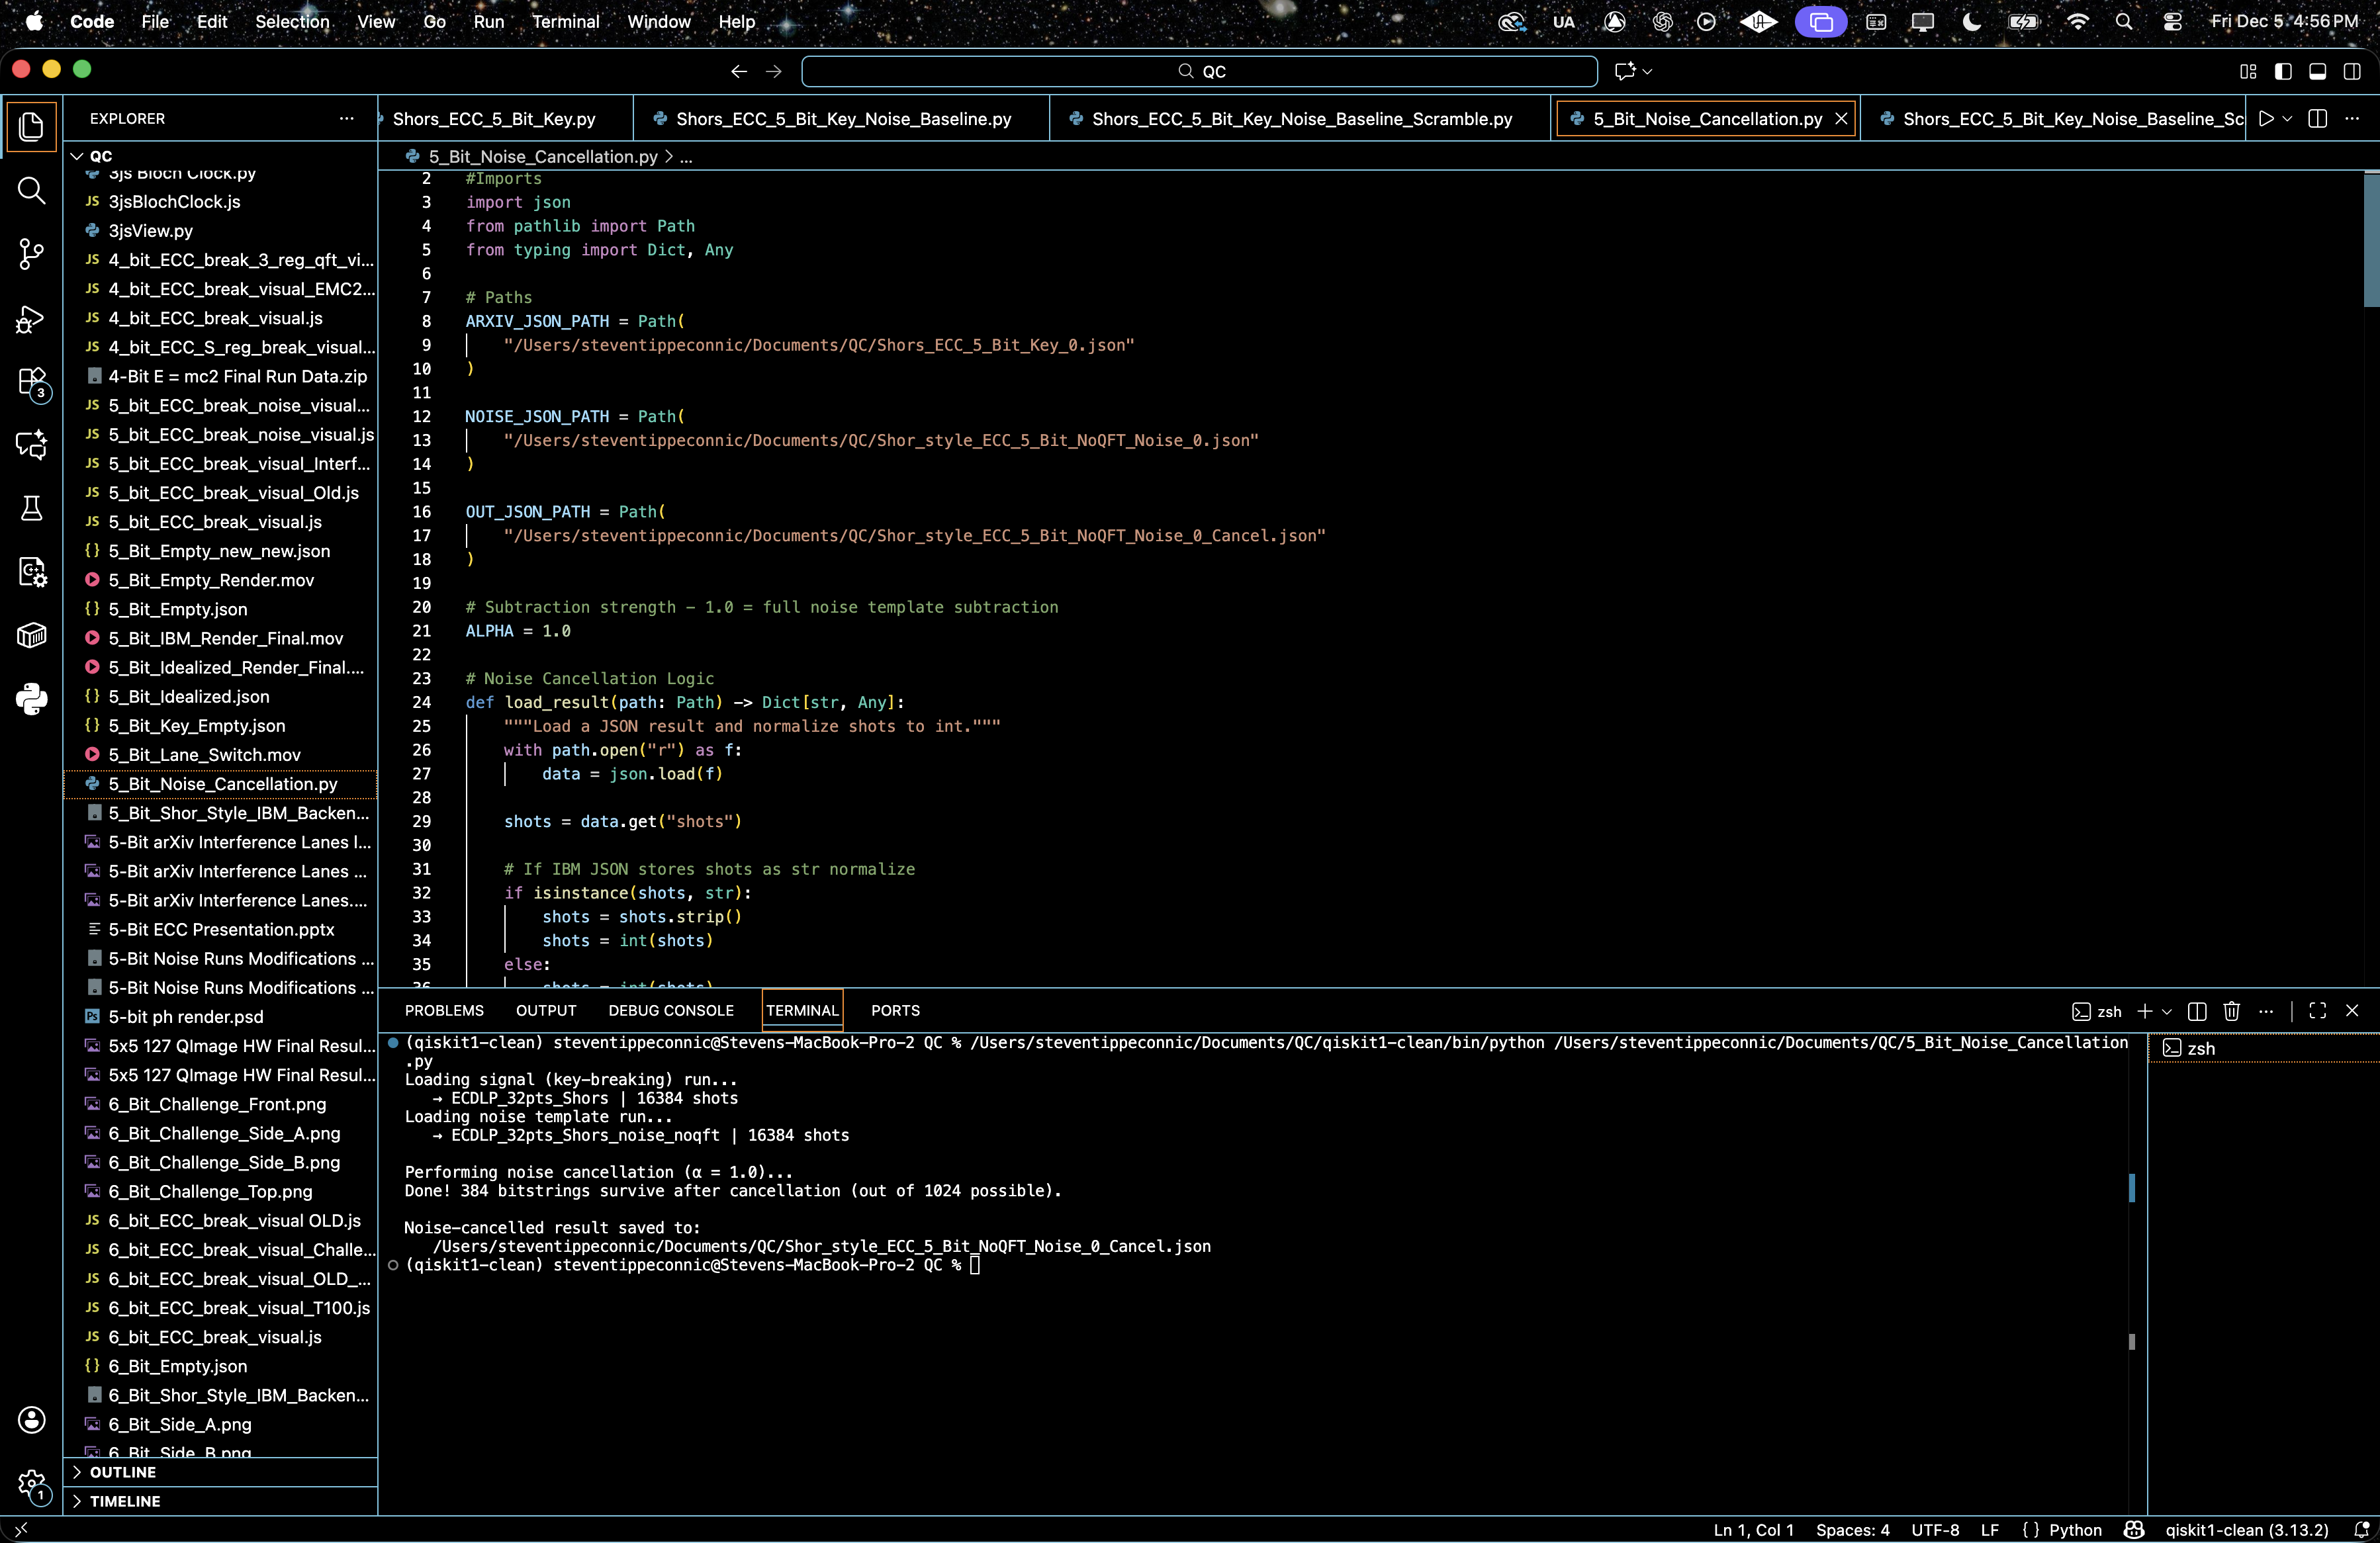The width and height of the screenshot is (2380, 1543).
Task: Click the QC command center search box
Action: (x=1199, y=71)
